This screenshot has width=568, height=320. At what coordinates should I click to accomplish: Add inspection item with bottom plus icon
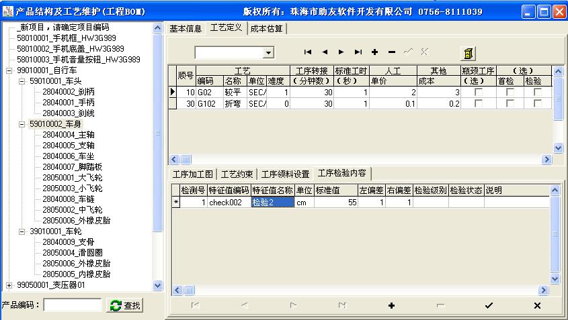(x=391, y=305)
